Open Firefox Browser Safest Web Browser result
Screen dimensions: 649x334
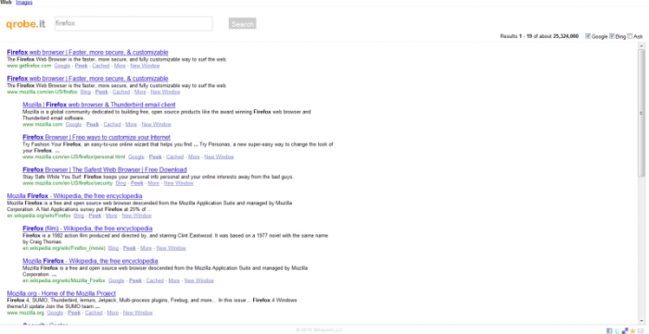105,169
